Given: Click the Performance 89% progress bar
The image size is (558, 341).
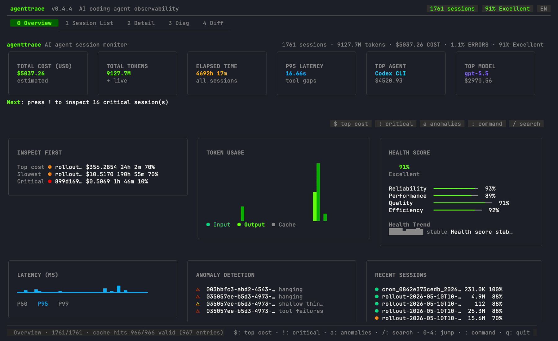Looking at the screenshot, I should 456,196.
